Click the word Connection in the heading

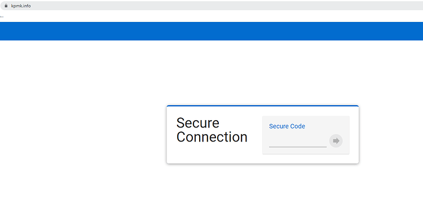[211, 137]
